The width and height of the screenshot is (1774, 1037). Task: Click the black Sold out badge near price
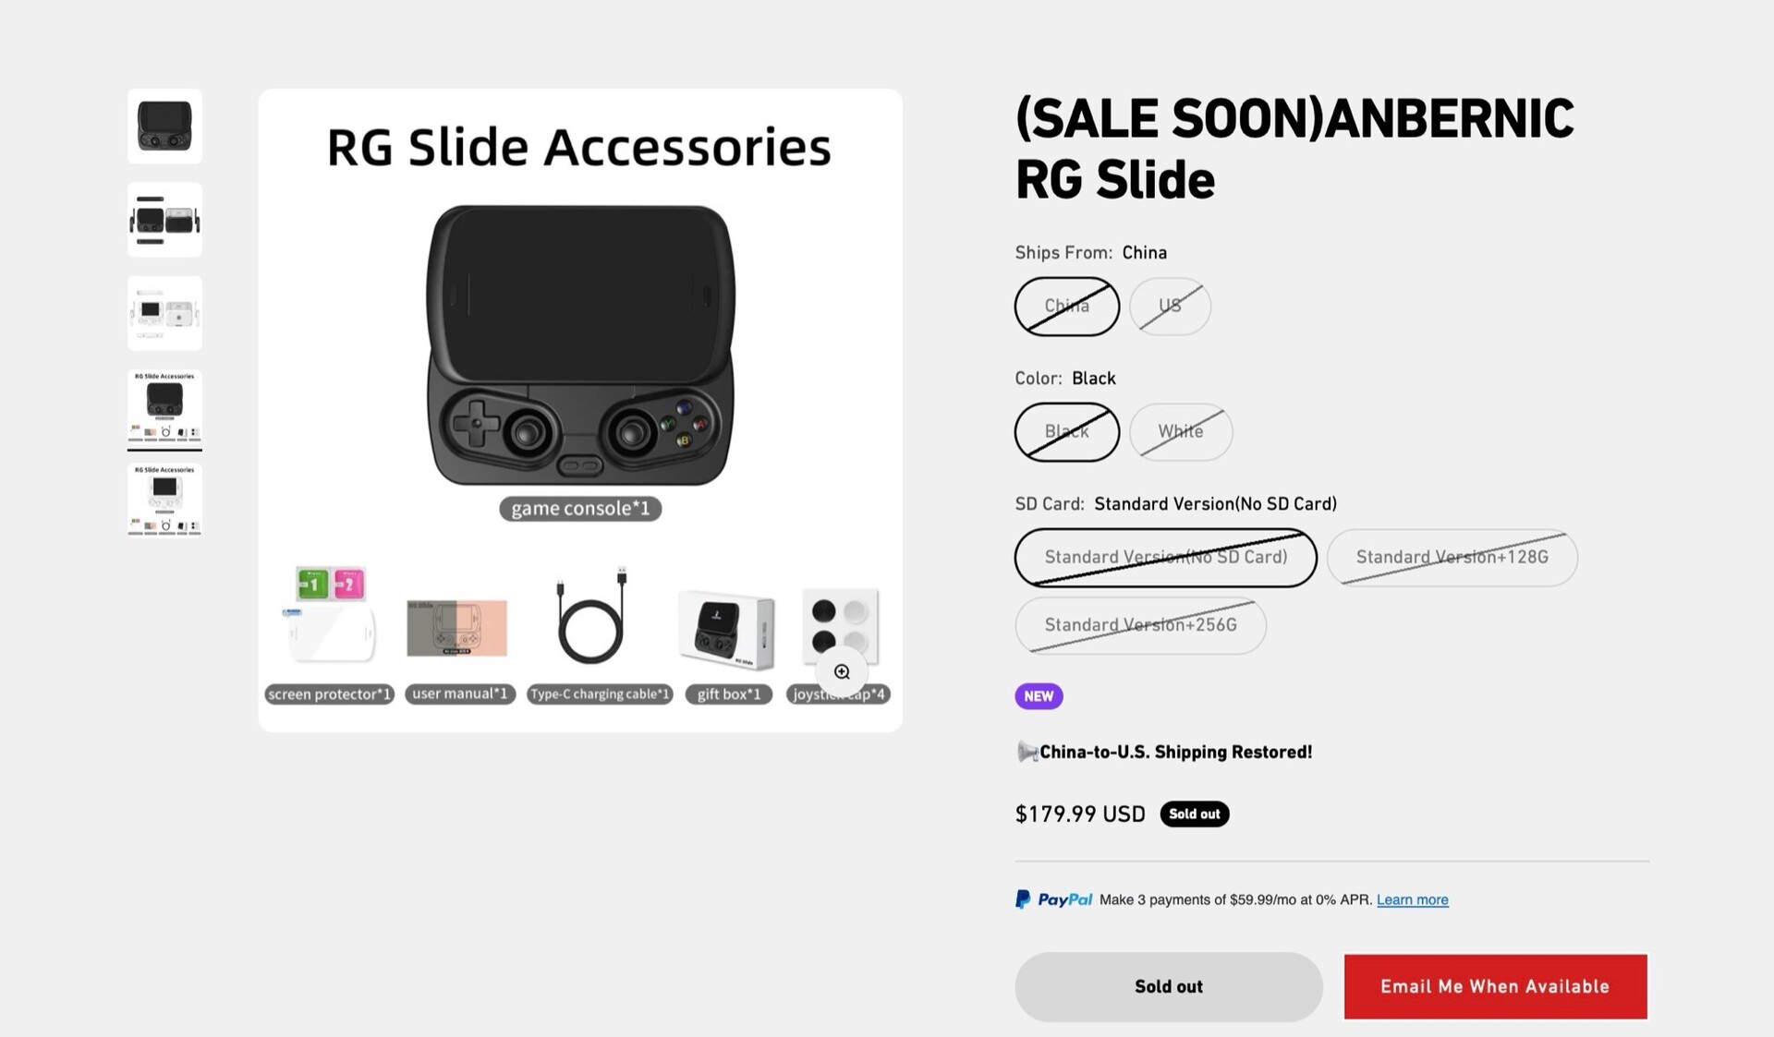tap(1194, 814)
